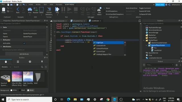Open the VIEW ribbon tab

pyautogui.click(x=51, y=5)
